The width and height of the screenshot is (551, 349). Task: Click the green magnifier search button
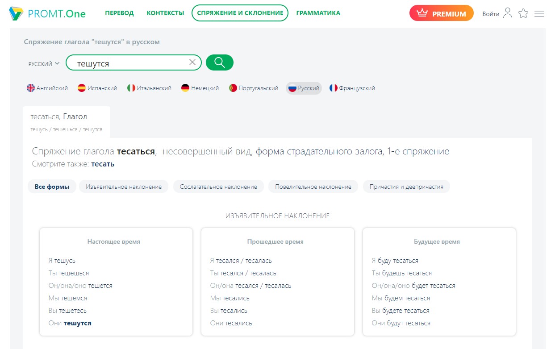[220, 62]
